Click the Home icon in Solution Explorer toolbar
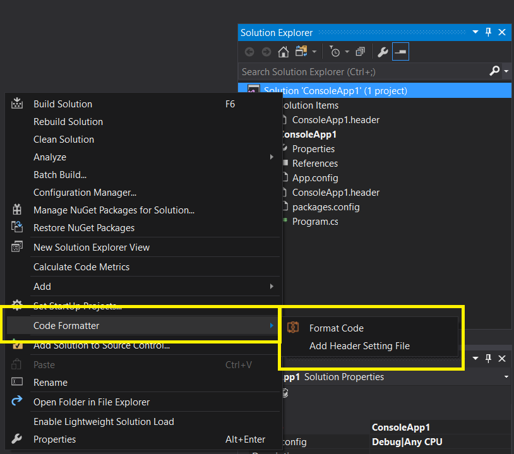 (x=283, y=52)
